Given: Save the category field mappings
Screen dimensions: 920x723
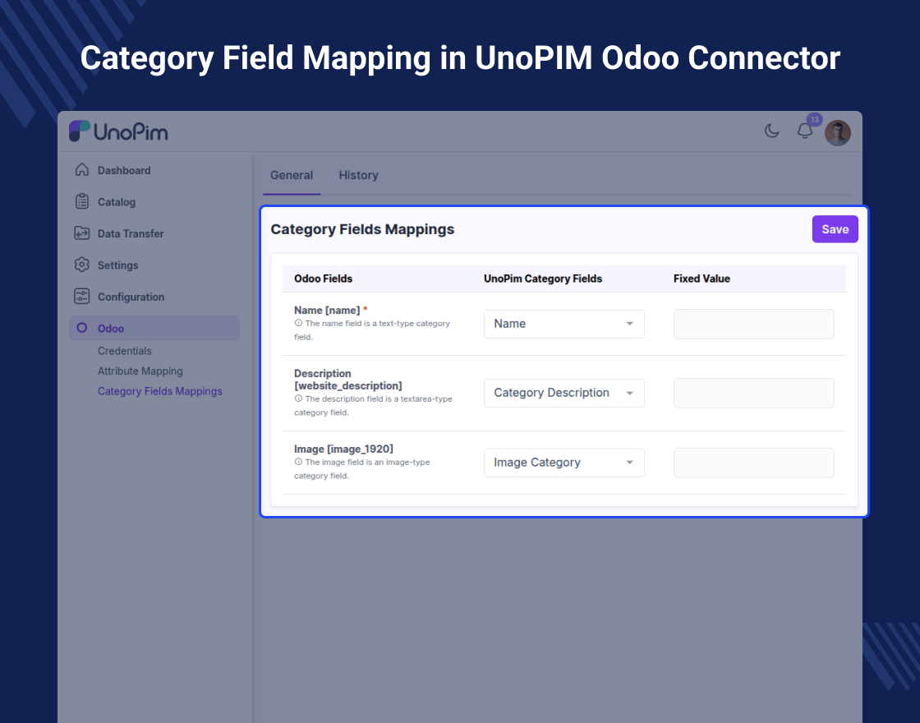Looking at the screenshot, I should coord(835,229).
